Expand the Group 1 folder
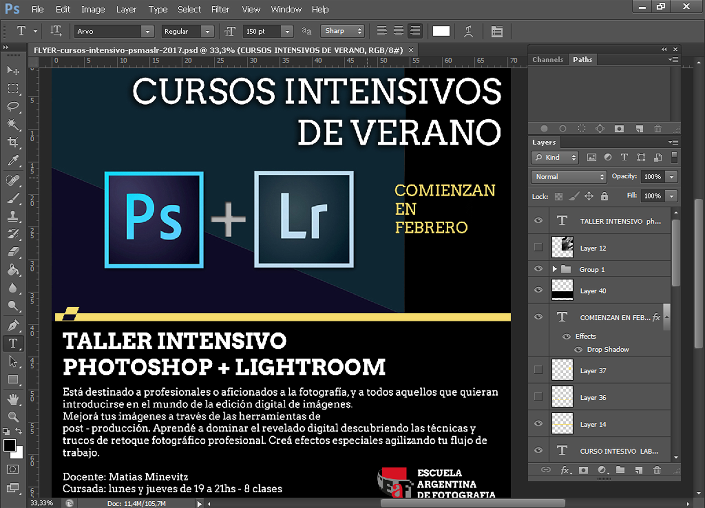 (554, 269)
